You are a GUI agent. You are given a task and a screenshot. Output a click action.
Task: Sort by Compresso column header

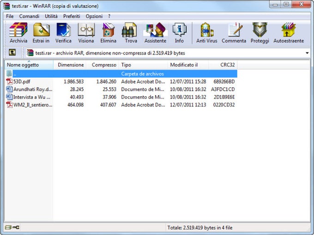[103, 65]
